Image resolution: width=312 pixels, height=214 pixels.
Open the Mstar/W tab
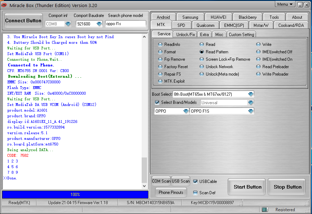[x=261, y=25]
